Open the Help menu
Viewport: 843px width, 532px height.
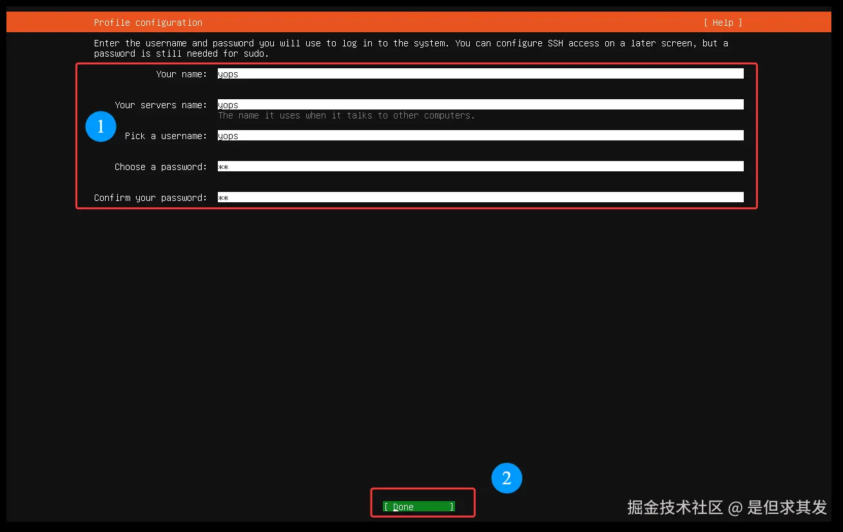(x=722, y=22)
